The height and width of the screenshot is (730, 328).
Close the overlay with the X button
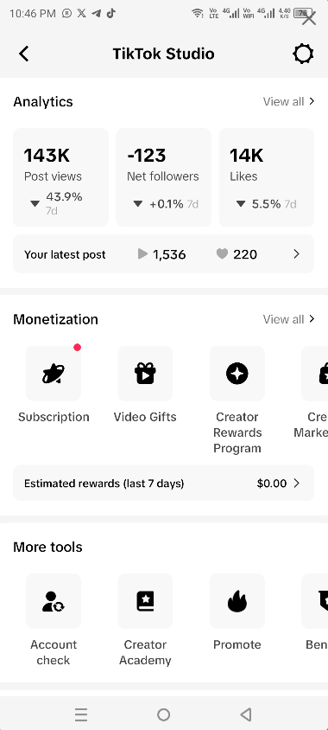308,17
